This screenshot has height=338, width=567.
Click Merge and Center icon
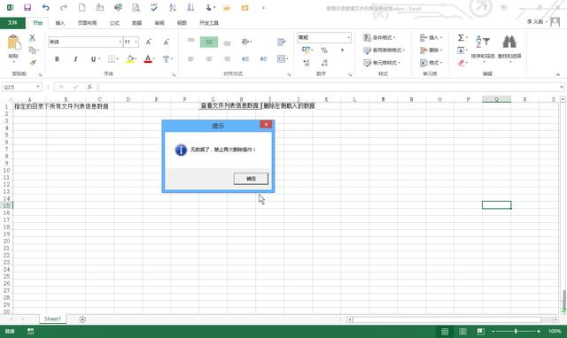[x=281, y=59]
